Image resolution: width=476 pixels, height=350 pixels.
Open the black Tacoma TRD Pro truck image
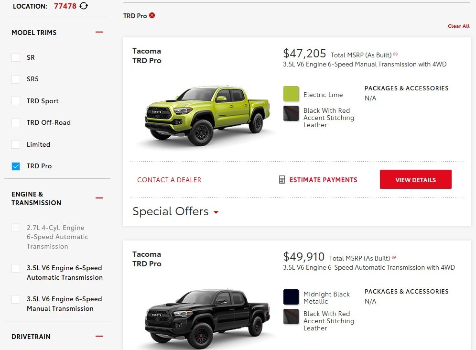click(x=207, y=319)
